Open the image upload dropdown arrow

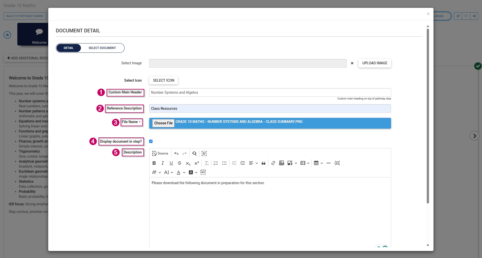tap(296, 163)
